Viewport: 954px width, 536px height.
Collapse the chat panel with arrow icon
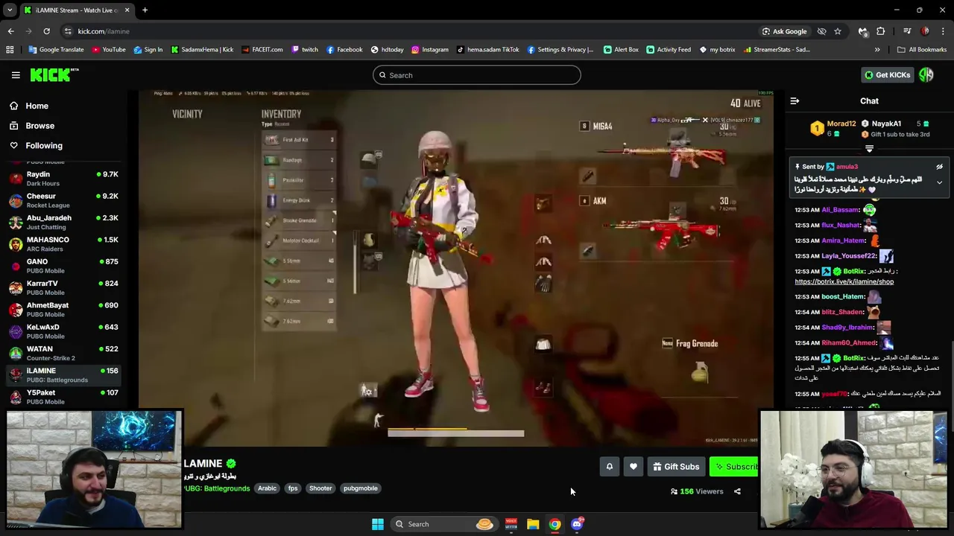click(x=795, y=100)
